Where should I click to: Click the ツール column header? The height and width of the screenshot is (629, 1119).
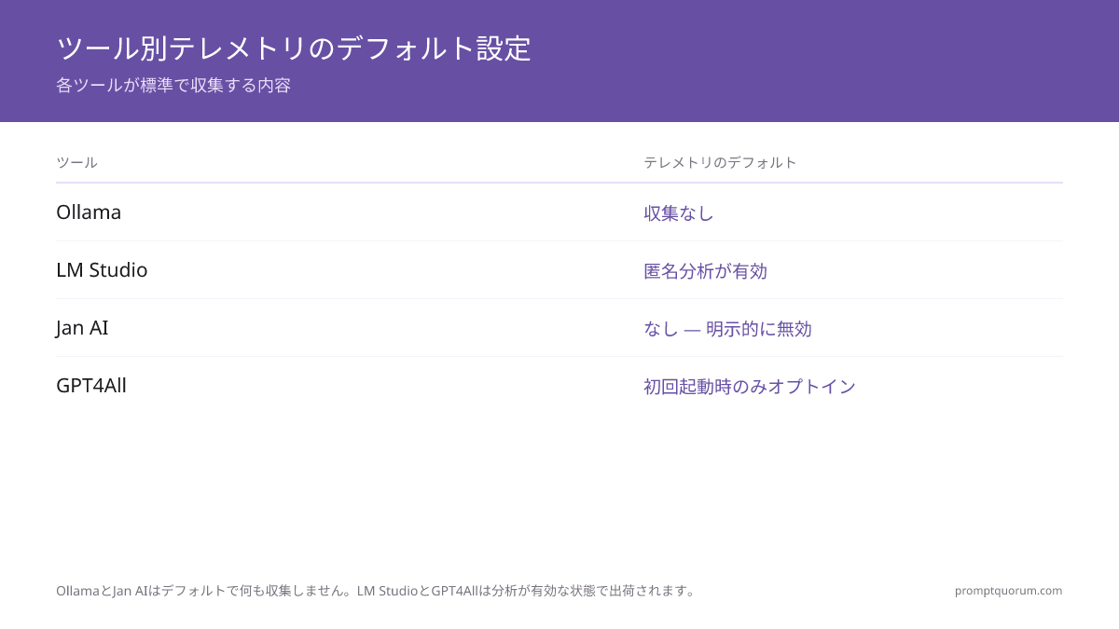tap(76, 162)
